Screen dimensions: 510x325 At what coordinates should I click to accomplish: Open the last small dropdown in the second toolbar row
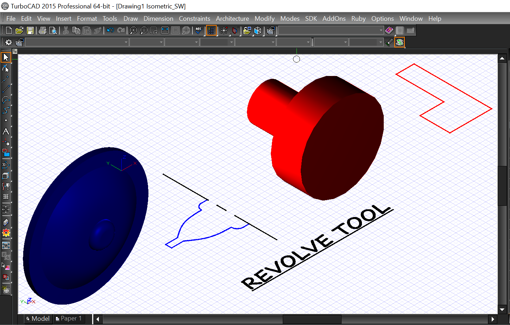click(x=381, y=42)
